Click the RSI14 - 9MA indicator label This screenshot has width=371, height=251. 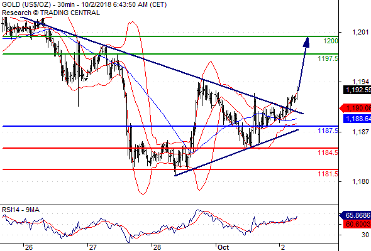pos(21,210)
